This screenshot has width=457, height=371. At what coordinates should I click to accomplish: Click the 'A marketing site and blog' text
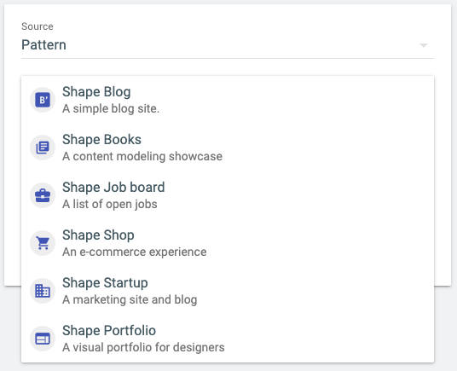click(130, 300)
